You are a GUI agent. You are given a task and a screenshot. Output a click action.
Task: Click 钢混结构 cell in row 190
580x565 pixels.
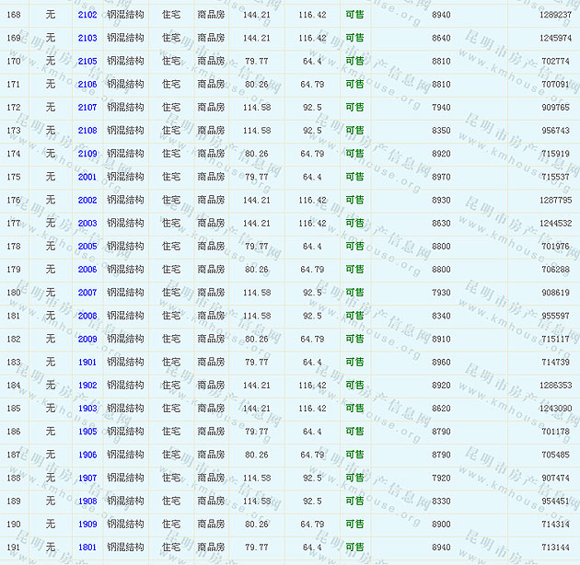[125, 525]
